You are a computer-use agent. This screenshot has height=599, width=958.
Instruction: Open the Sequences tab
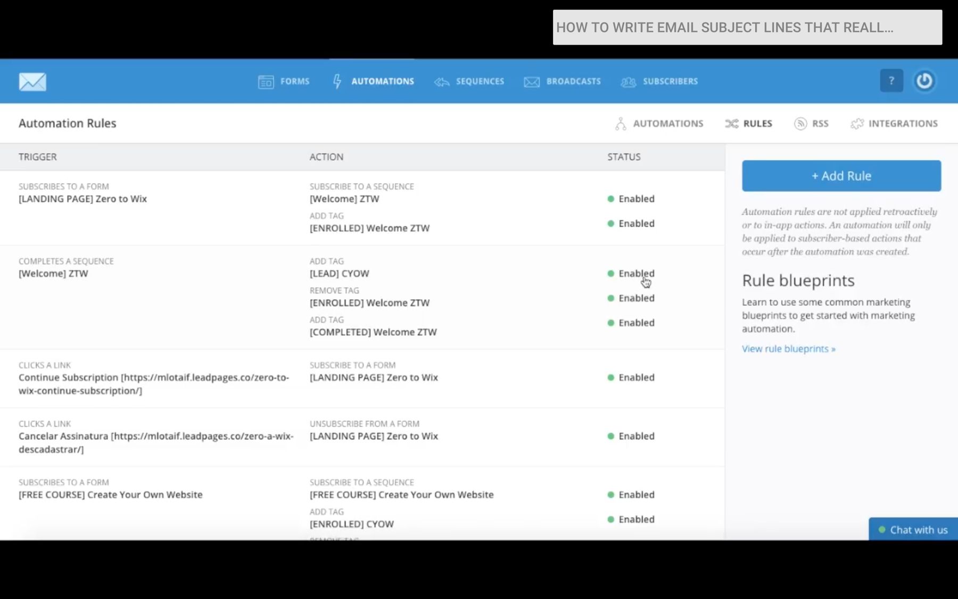click(x=469, y=81)
